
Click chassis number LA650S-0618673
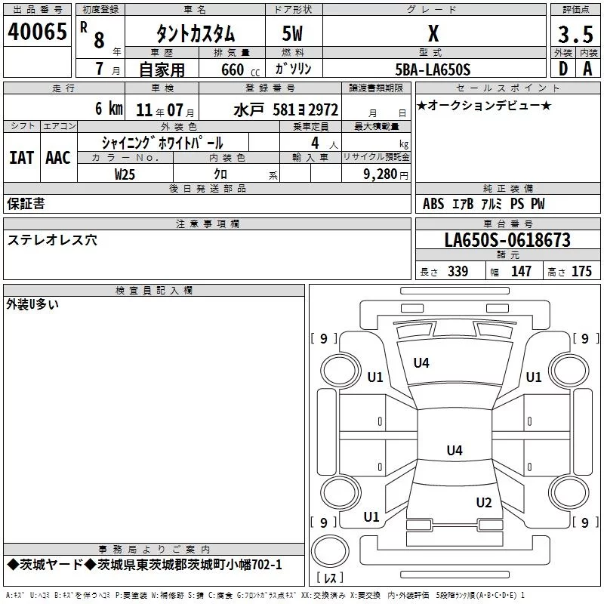click(x=507, y=239)
